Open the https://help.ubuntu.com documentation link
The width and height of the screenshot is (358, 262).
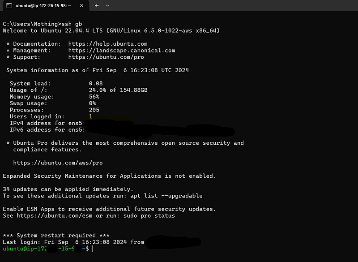[108, 43]
